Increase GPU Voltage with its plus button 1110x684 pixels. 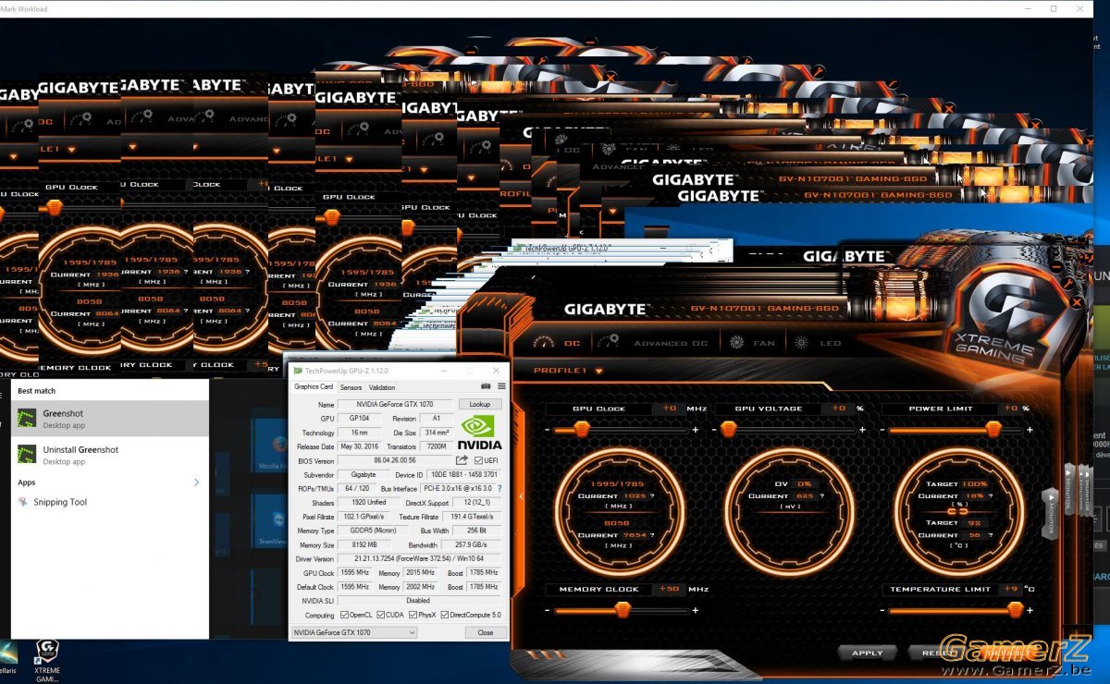pos(863,430)
